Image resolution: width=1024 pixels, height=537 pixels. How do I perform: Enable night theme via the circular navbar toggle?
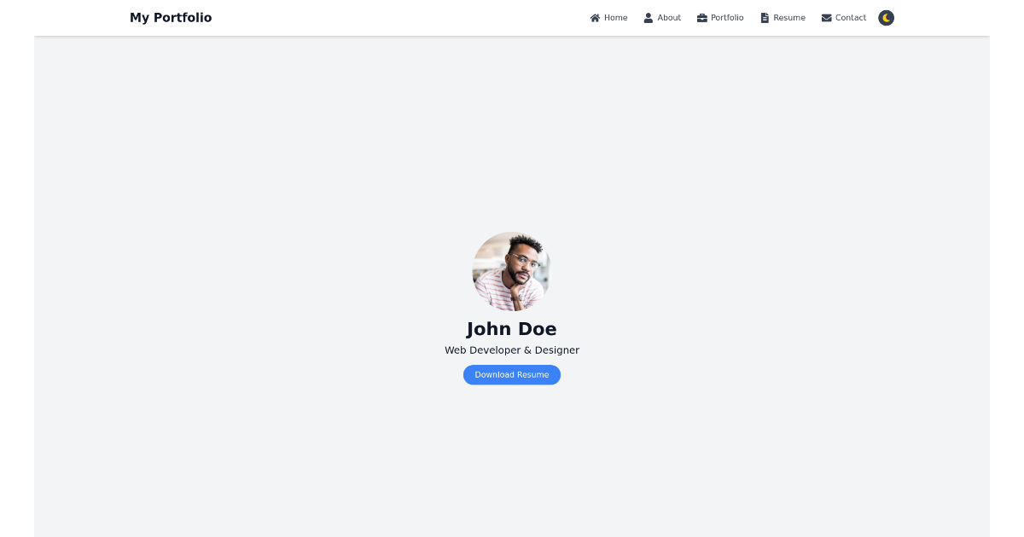tap(886, 17)
